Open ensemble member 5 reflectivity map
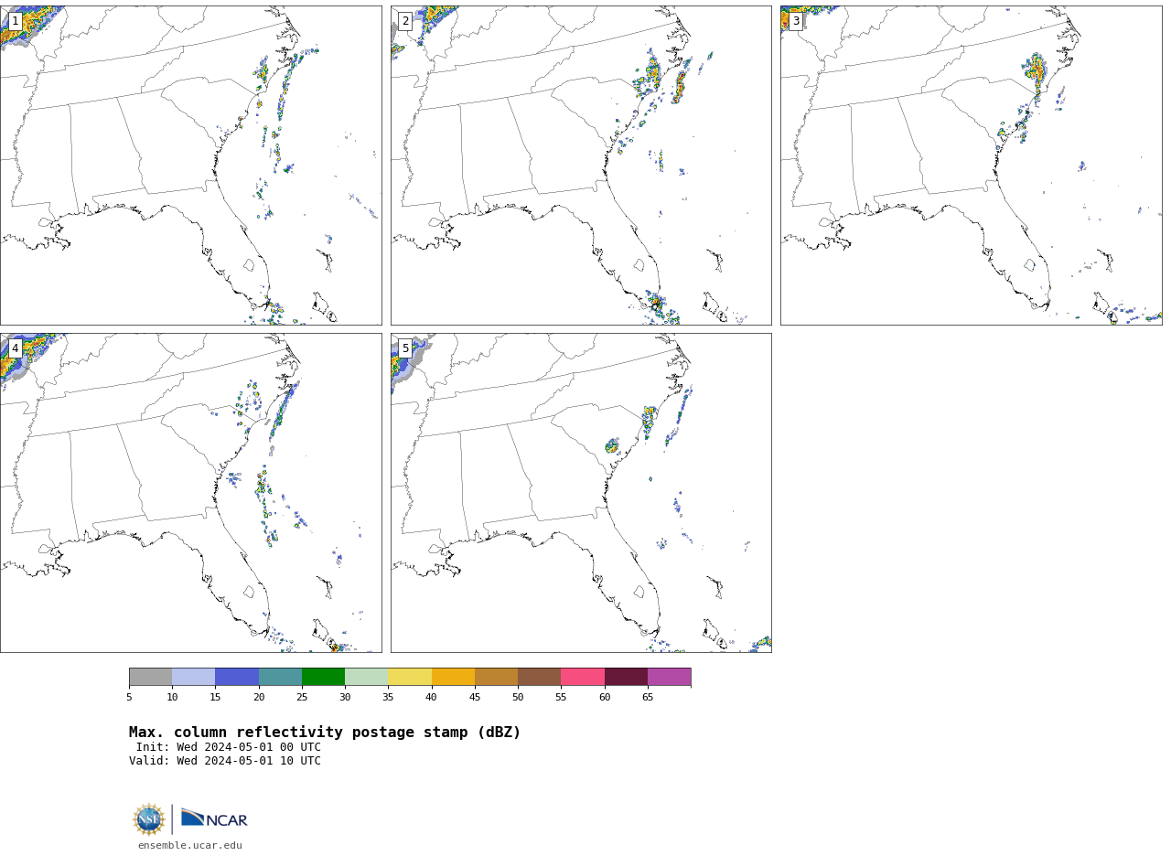 (581, 493)
